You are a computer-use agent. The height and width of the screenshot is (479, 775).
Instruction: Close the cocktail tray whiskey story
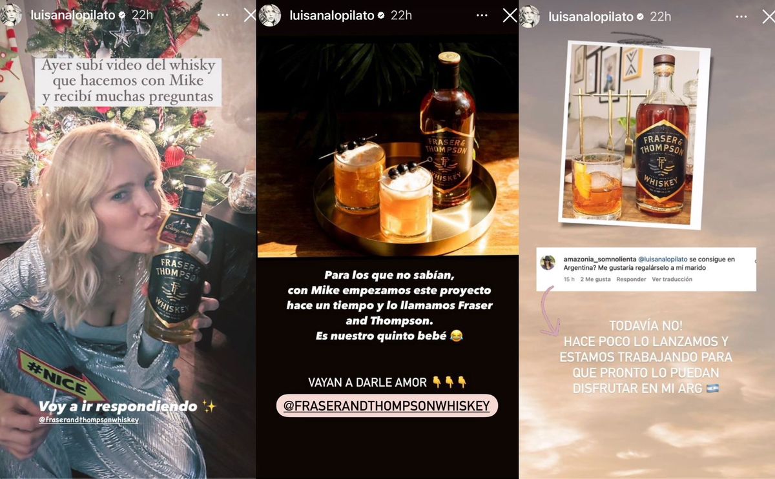pyautogui.click(x=510, y=15)
